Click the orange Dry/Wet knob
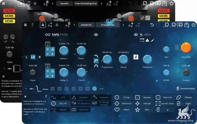The height and width of the screenshot is (124, 197). [x=186, y=48]
